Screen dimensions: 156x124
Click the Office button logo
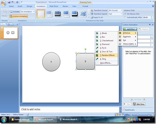[3, 4]
